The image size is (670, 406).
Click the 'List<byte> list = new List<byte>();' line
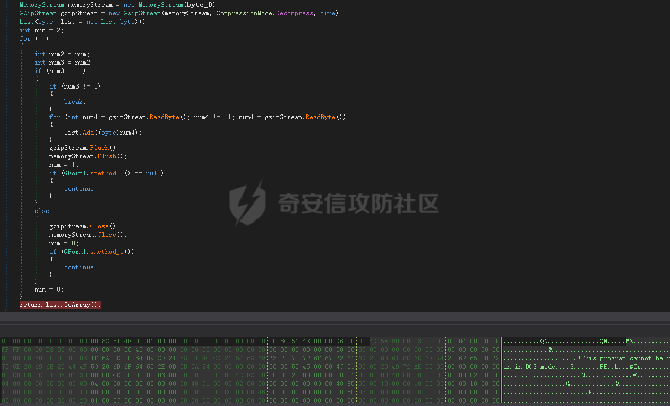coord(84,22)
